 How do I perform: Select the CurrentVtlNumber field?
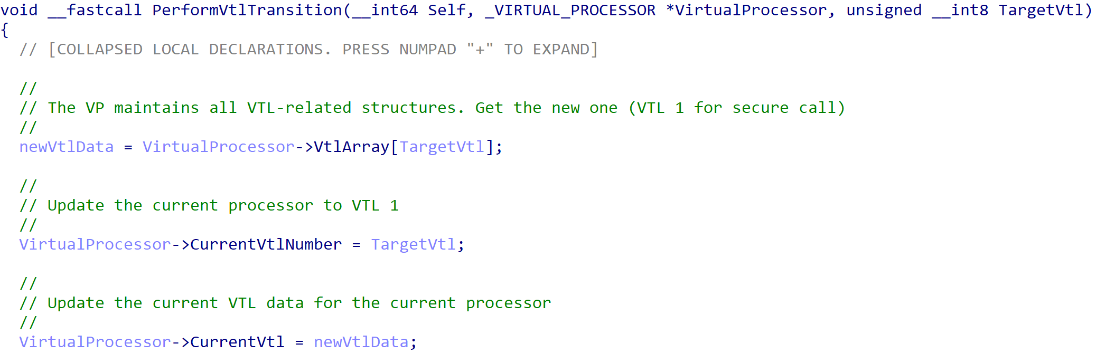click(x=266, y=244)
